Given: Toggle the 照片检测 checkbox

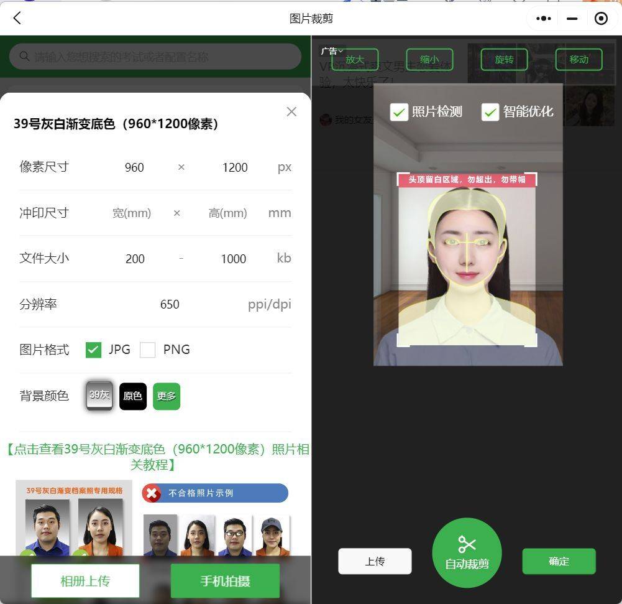Looking at the screenshot, I should click(398, 112).
